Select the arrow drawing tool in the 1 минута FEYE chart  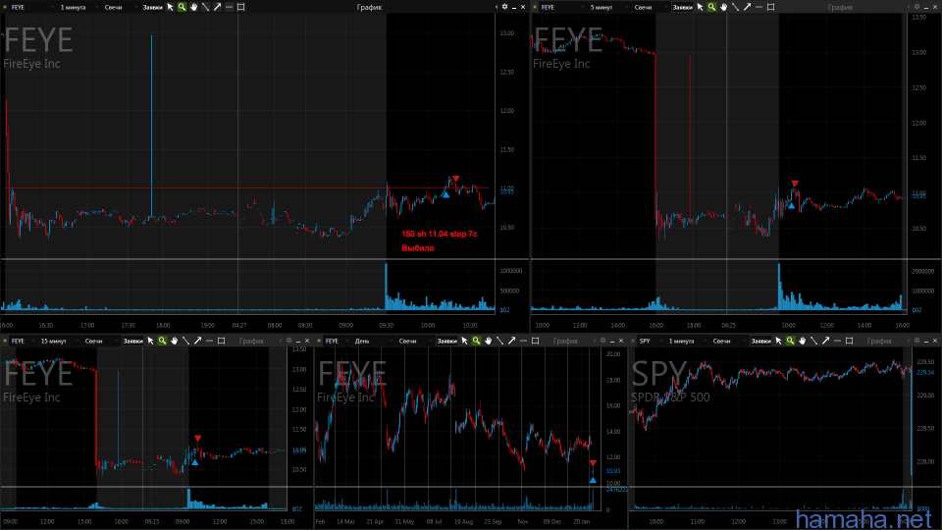pyautogui.click(x=218, y=7)
